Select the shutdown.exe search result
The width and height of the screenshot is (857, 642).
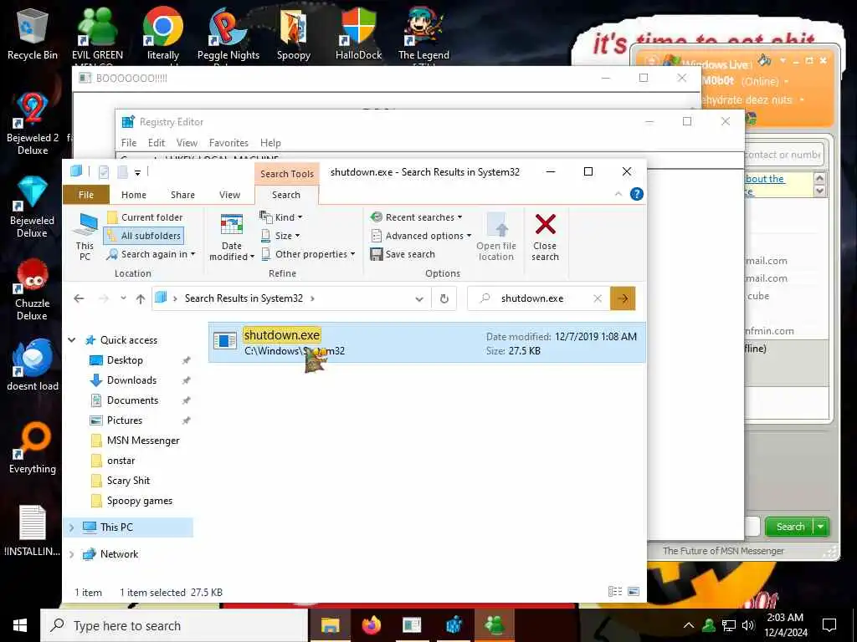coord(426,343)
